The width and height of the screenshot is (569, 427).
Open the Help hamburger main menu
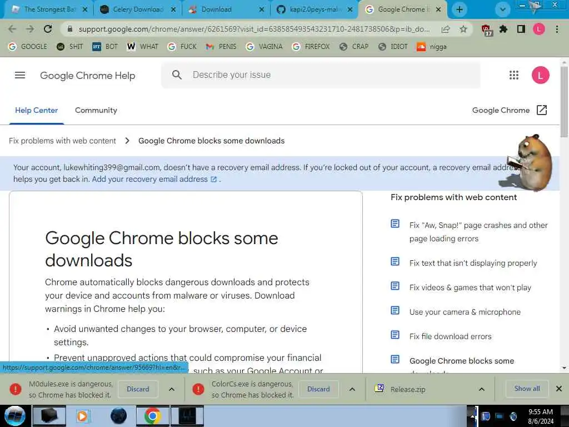(x=20, y=75)
